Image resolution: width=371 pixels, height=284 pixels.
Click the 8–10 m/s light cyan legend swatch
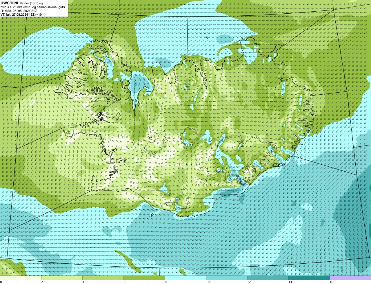[185, 278]
